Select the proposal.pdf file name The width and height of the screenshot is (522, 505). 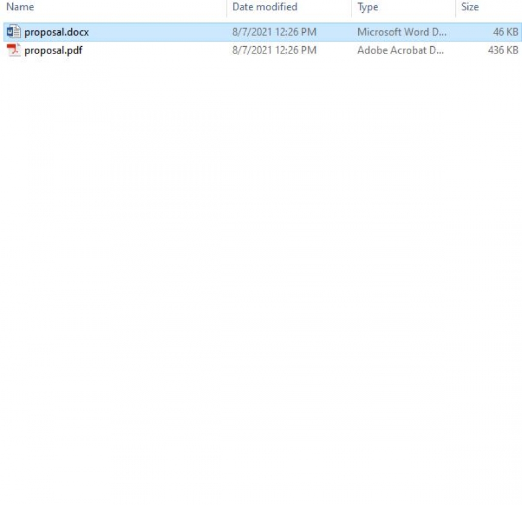pyautogui.click(x=53, y=50)
